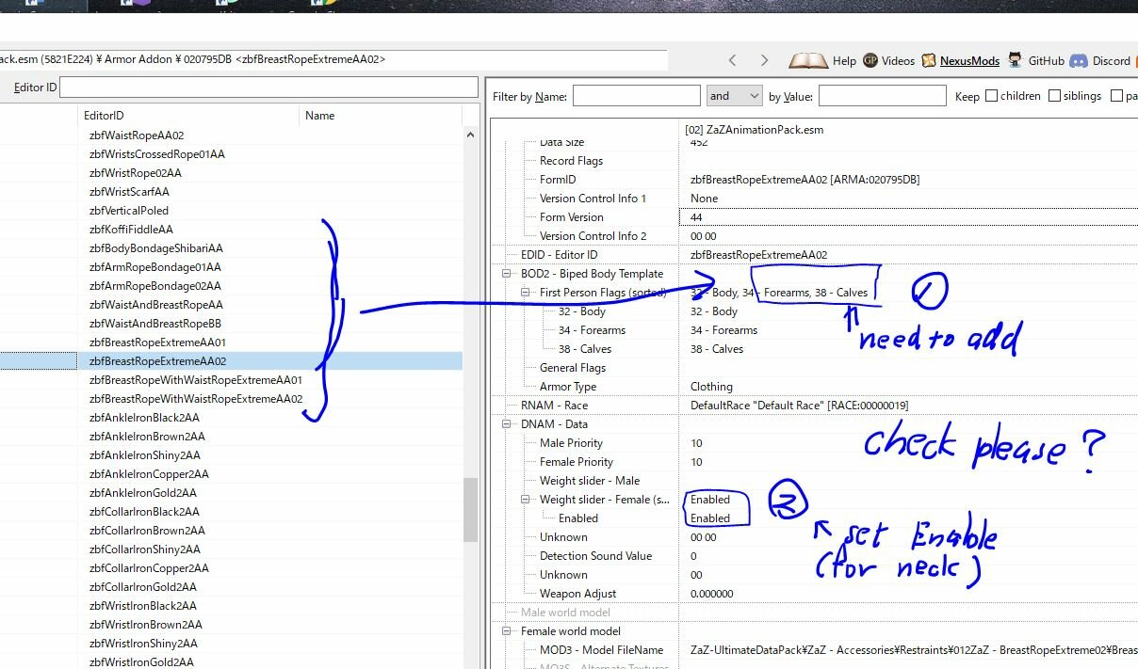The image size is (1138, 669).
Task: Select the '34 - Forearms' flag label
Action: pyautogui.click(x=592, y=330)
